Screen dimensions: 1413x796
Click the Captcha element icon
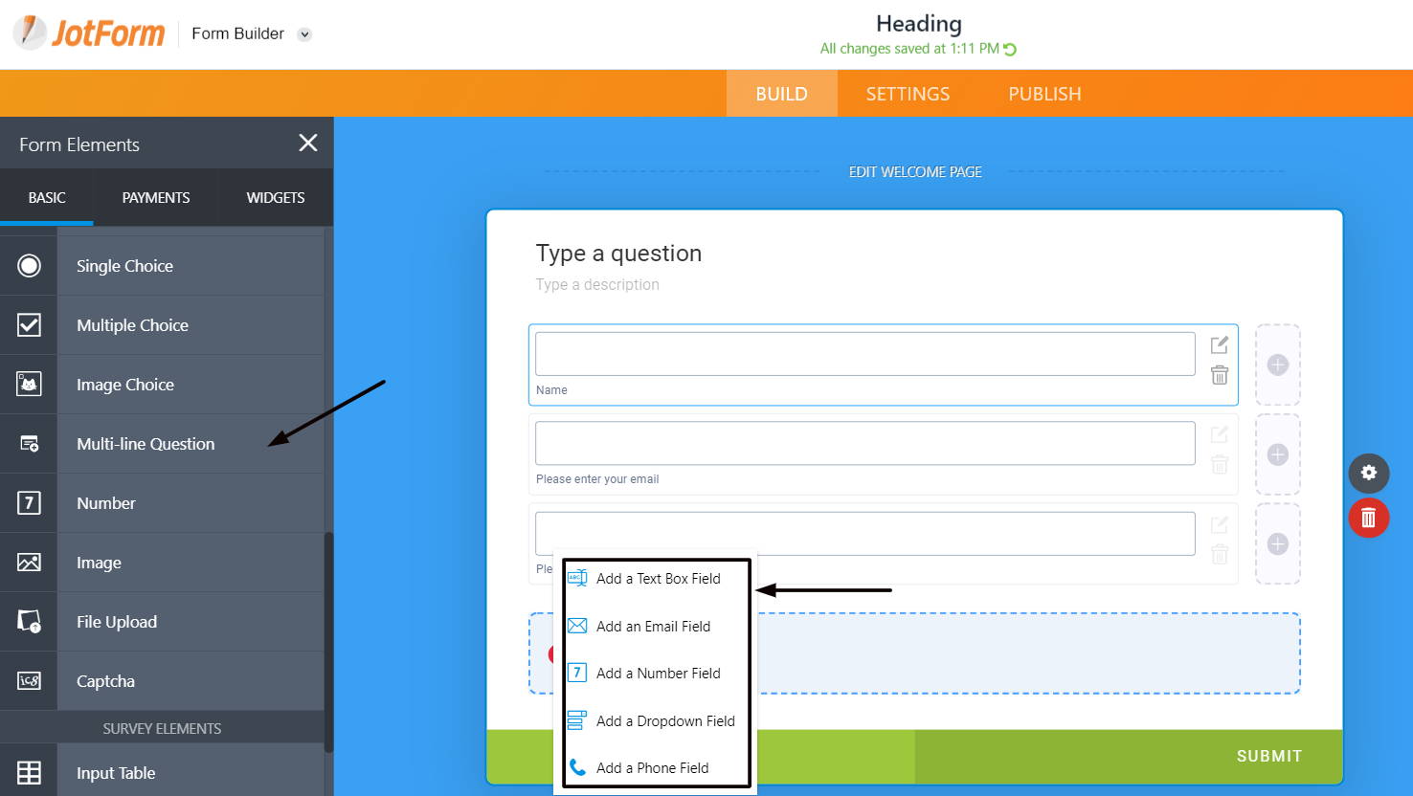(x=29, y=681)
